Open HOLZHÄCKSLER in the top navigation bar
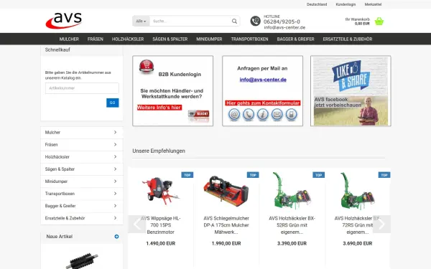 128,39
